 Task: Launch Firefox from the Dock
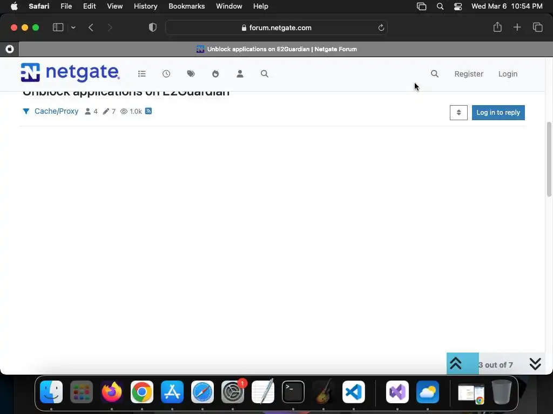(x=111, y=392)
